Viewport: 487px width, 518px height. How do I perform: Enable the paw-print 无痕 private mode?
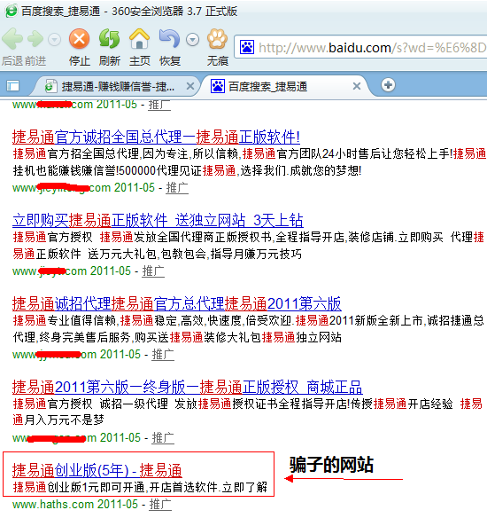point(217,39)
